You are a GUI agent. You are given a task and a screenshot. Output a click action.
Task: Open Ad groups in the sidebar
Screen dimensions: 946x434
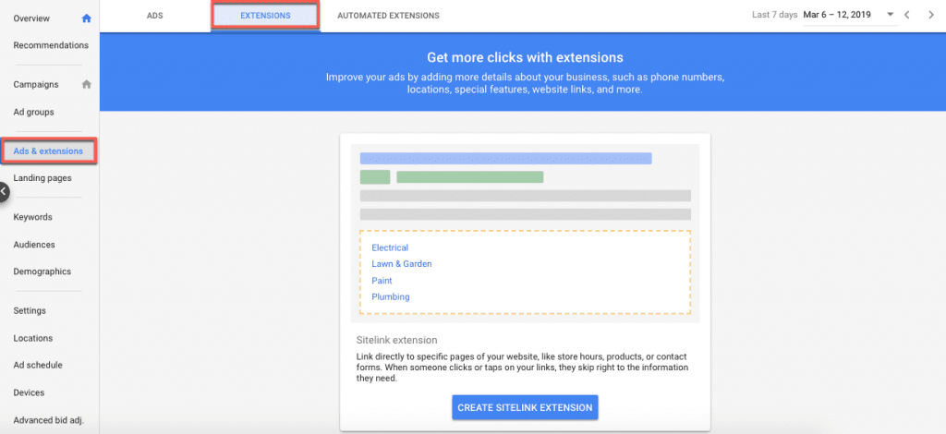pos(34,112)
